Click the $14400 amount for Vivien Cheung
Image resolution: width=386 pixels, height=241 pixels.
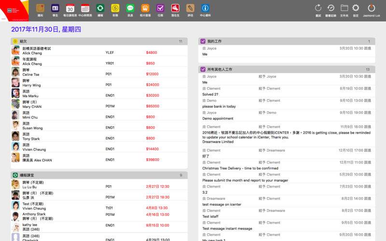[152, 149]
